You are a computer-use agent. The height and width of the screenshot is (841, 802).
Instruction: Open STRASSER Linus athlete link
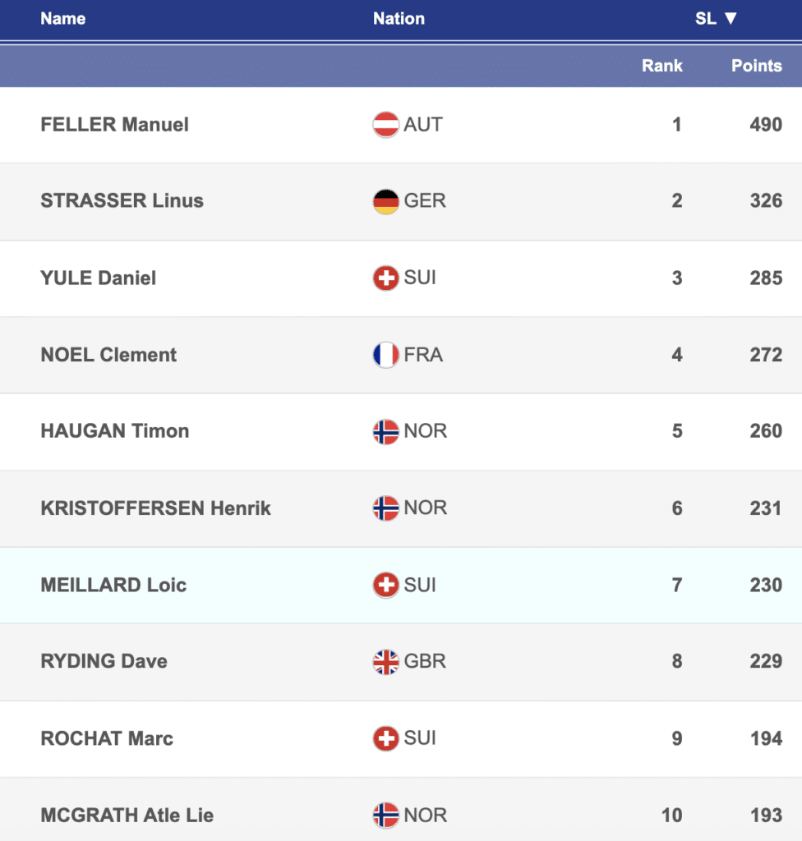pos(122,201)
